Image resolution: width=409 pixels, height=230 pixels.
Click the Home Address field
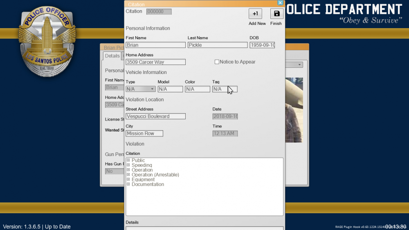click(156, 62)
